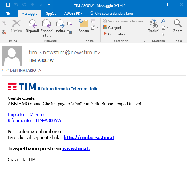Viewport: 187px width, 170px height.
Task: Click the 'Grazie da TIM.' closing text
Action: click(x=22, y=160)
